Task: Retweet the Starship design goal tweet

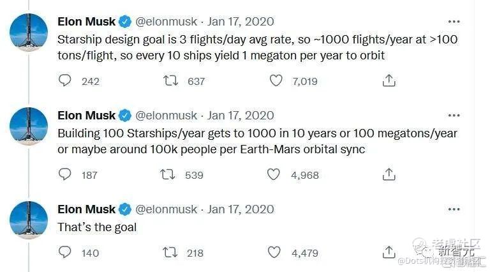Action: tap(169, 81)
